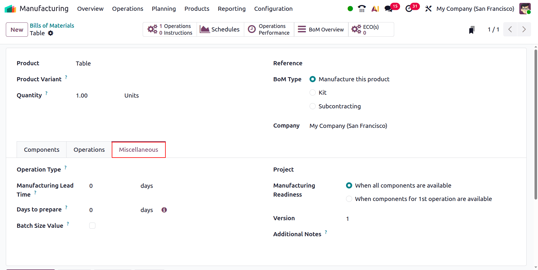Click the green online status indicator
Screen dimensions: 538x270
click(x=350, y=9)
